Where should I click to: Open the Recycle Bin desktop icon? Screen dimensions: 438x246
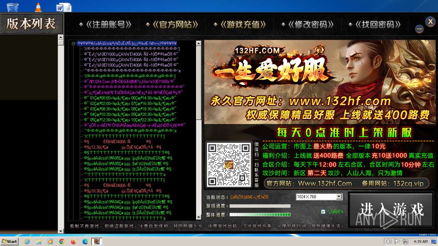coord(13,6)
